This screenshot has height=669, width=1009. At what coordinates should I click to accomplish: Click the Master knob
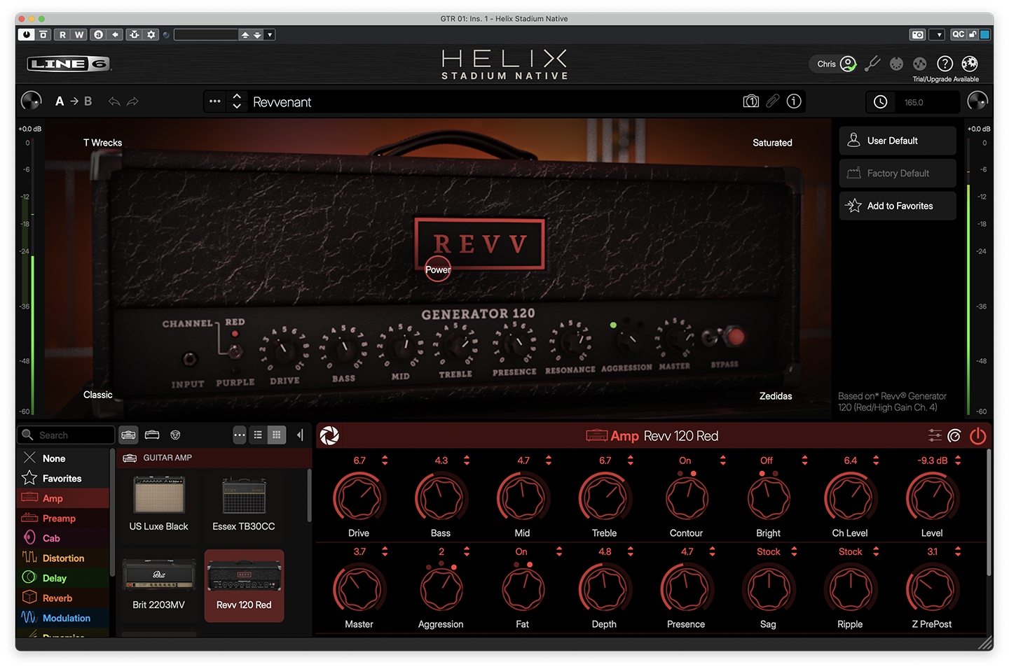(x=359, y=589)
